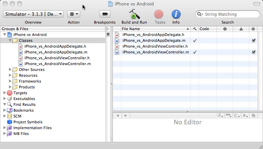Select iPhone_vs_AndroidViewController.m in Groups & Files tree

coord(57,64)
